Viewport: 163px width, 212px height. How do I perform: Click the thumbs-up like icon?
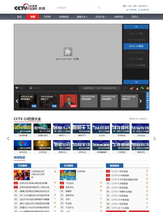tap(31, 88)
